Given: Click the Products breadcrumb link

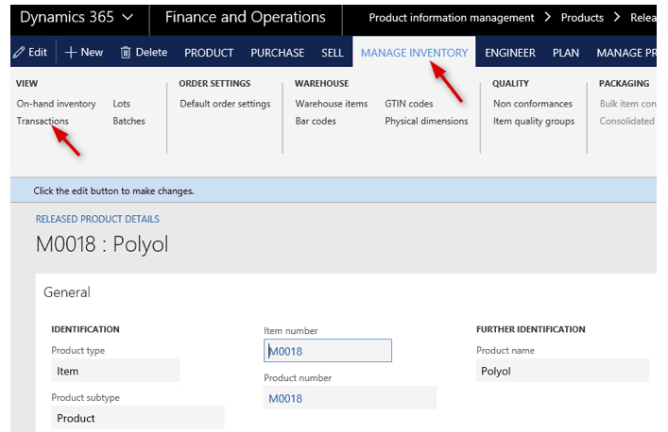Looking at the screenshot, I should coord(582,18).
